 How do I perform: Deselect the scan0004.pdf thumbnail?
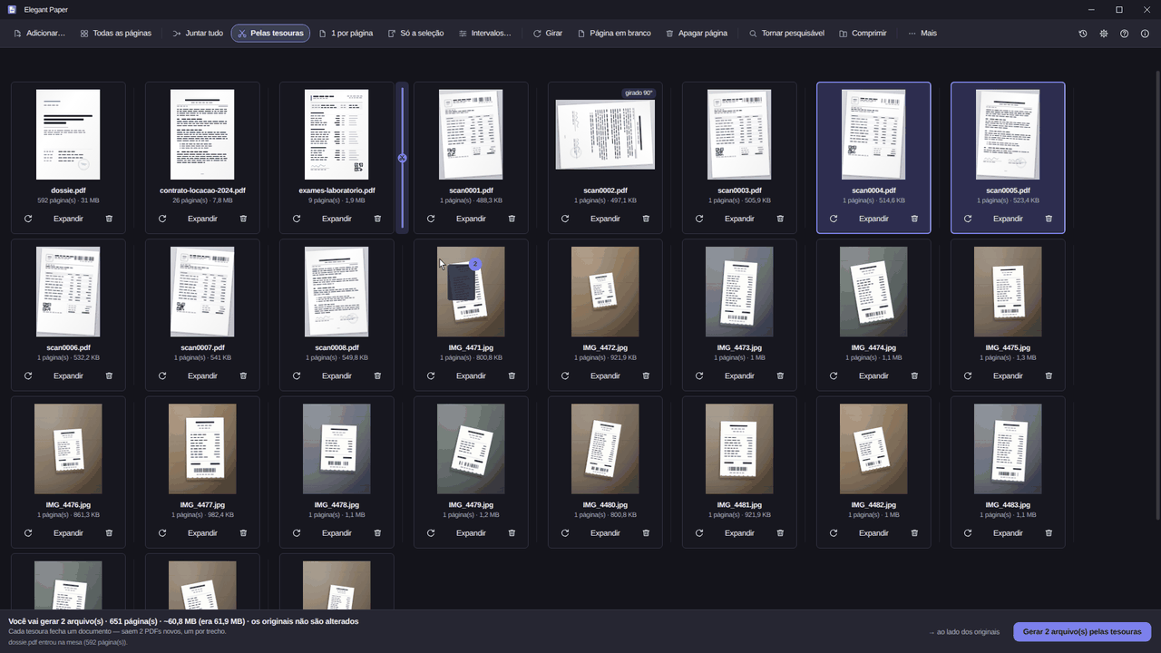[873, 134]
